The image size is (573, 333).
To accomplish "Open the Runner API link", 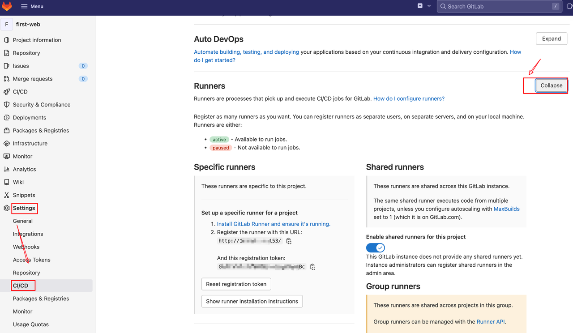I will pos(491,322).
